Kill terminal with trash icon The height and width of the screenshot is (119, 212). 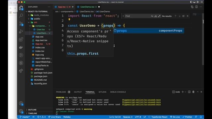(193, 92)
